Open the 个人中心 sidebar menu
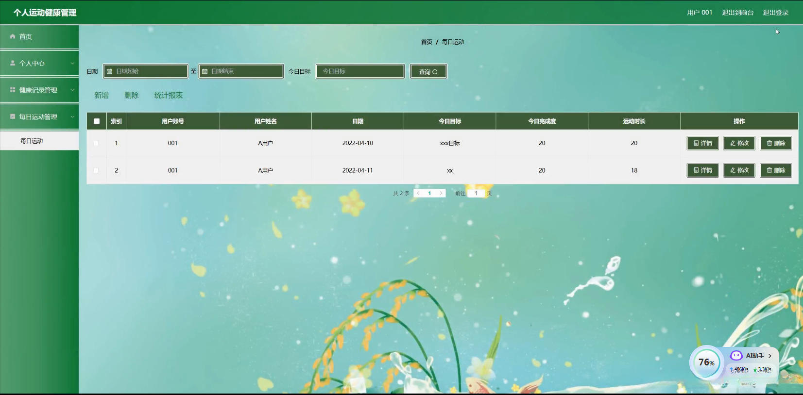The height and width of the screenshot is (395, 803). point(39,64)
